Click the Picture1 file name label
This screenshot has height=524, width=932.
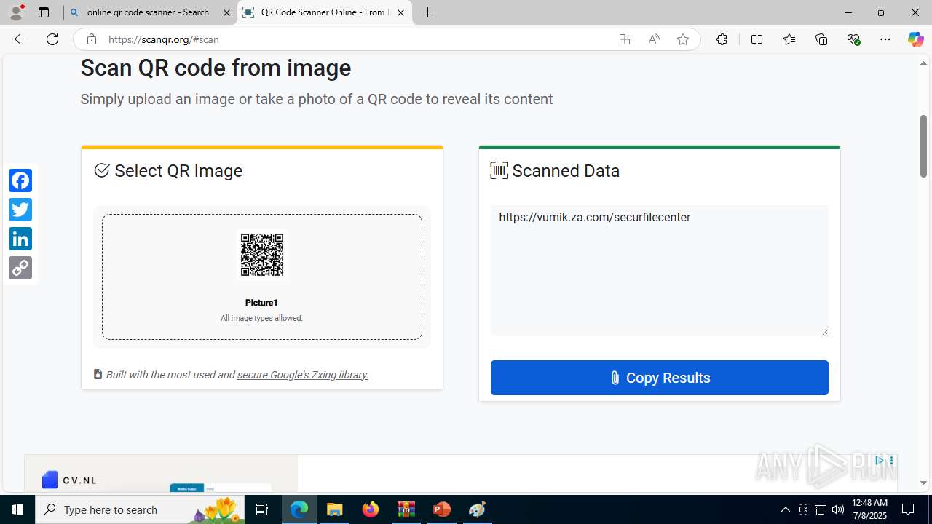tap(261, 303)
